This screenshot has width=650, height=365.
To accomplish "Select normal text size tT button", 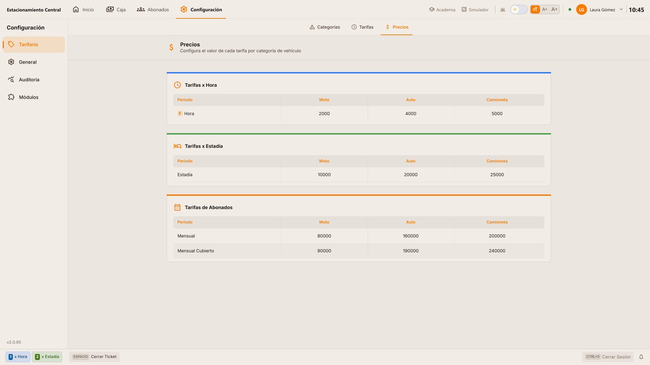I will point(535,9).
